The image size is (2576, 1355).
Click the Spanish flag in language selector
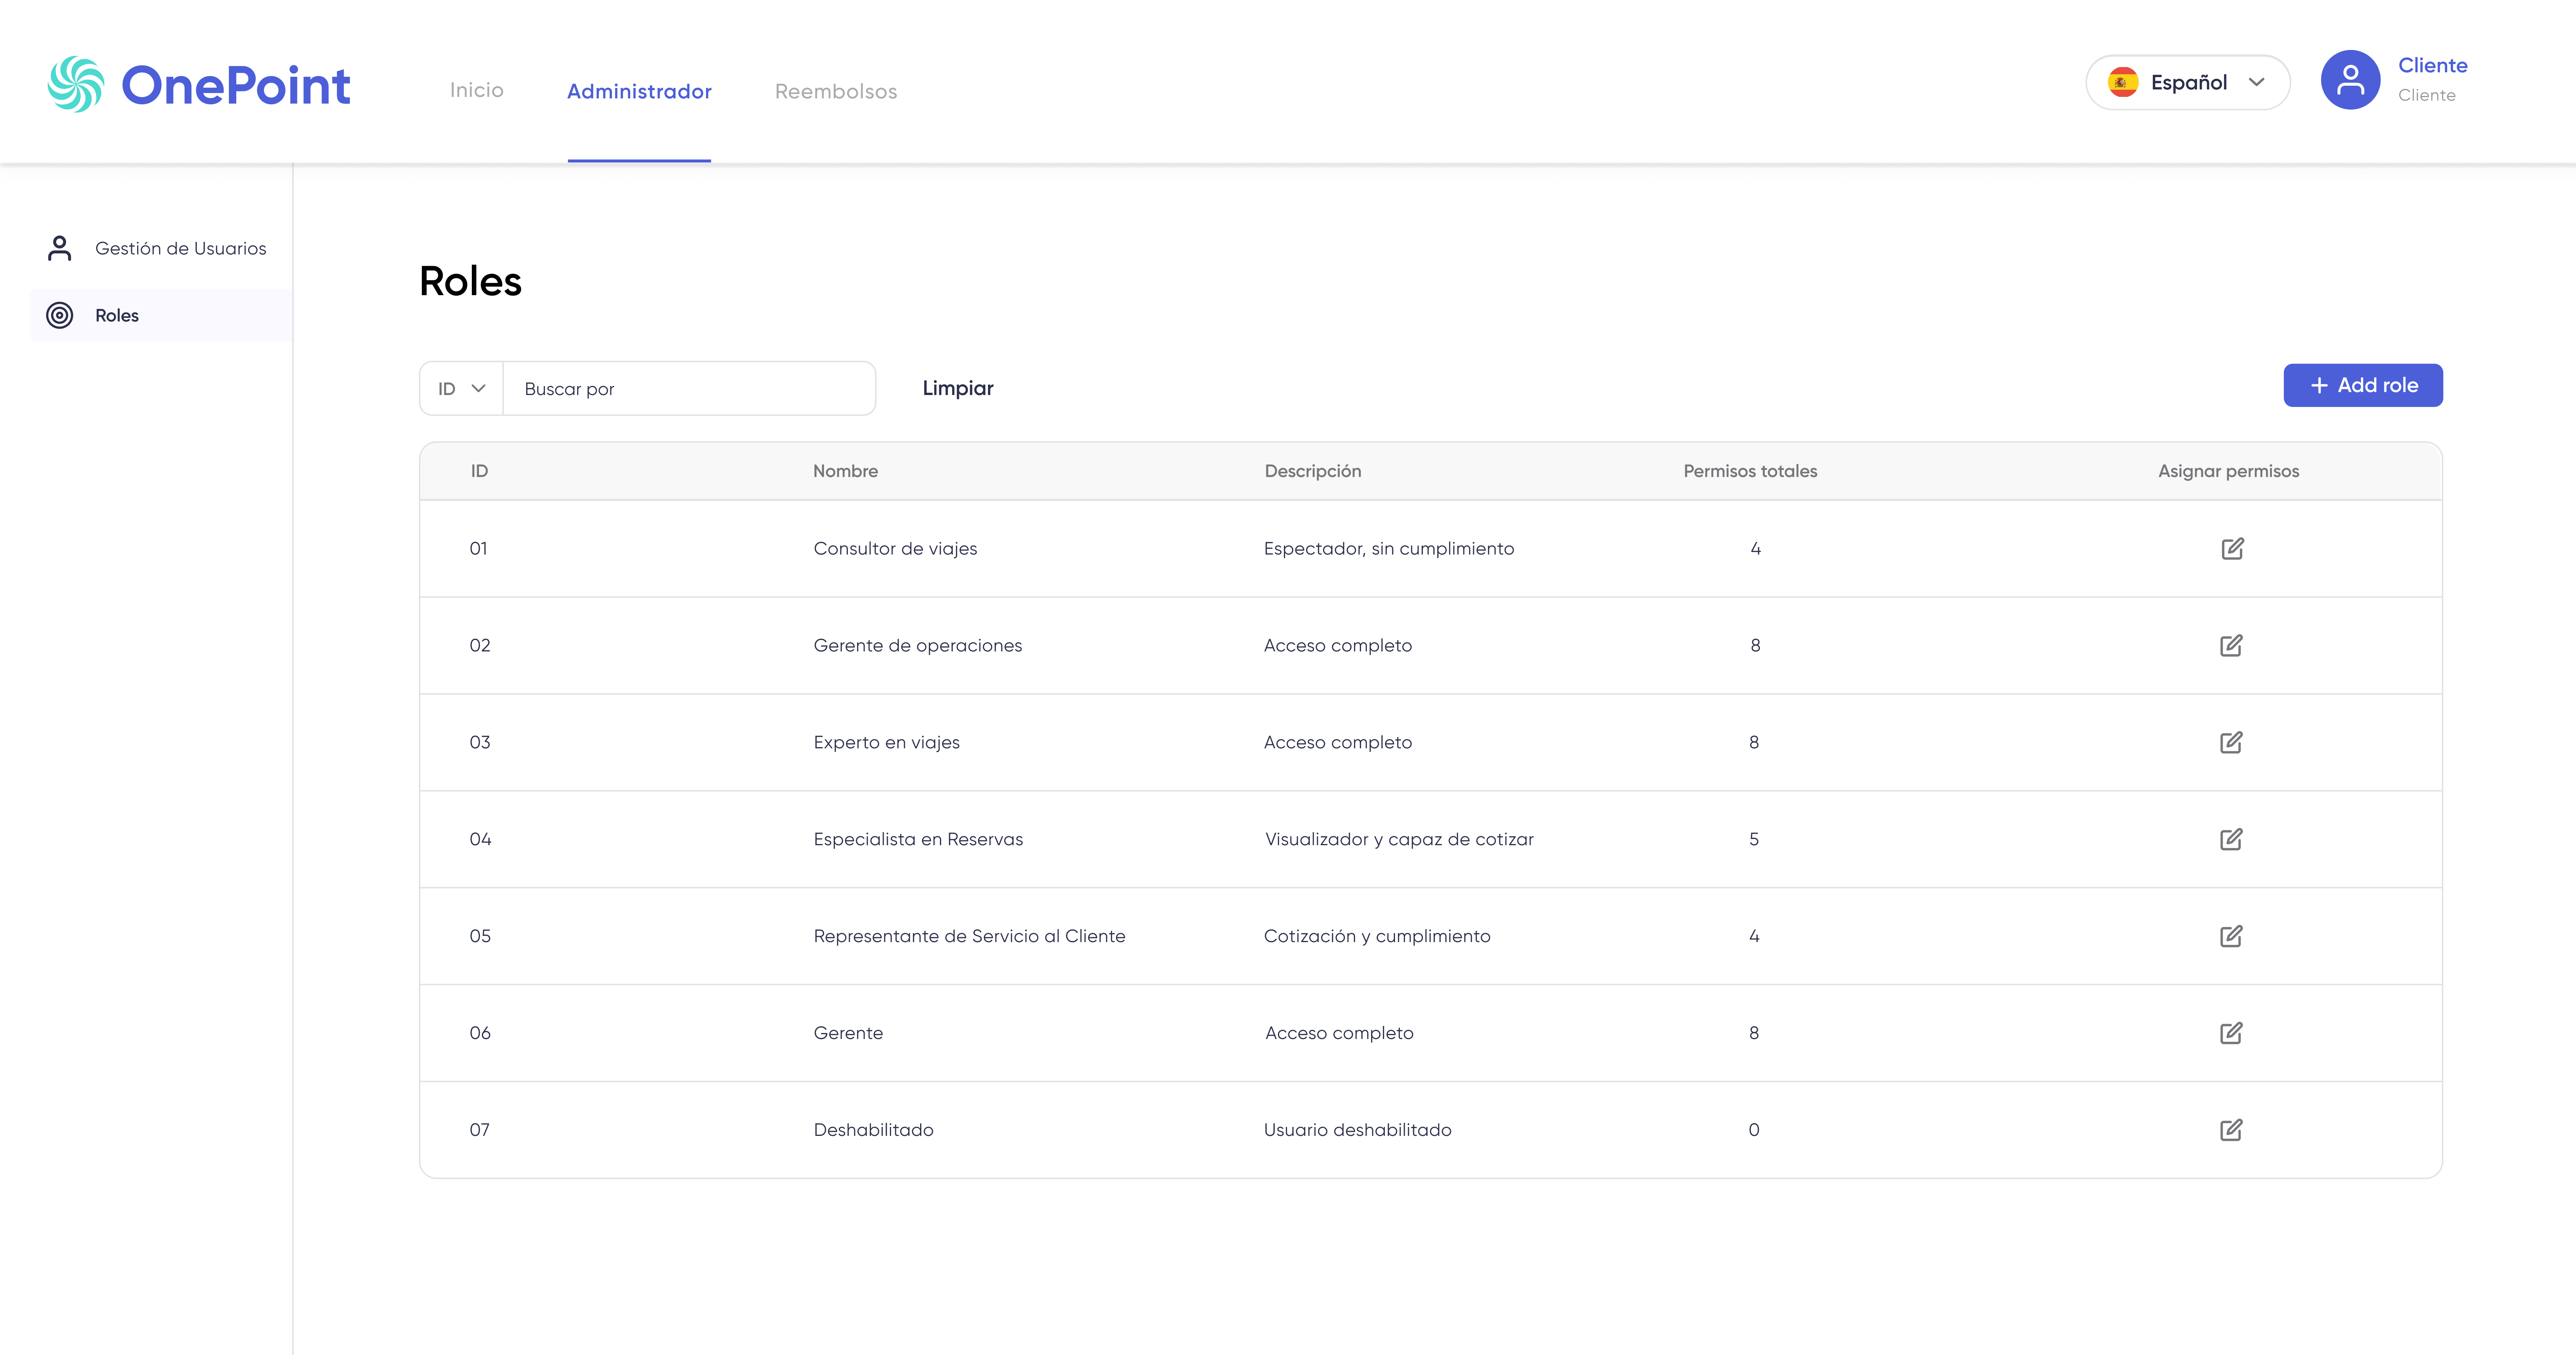(x=2122, y=82)
